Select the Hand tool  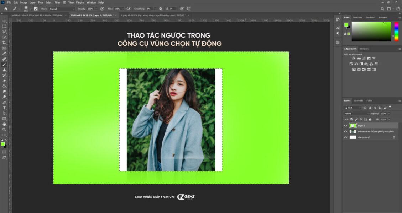4,124
